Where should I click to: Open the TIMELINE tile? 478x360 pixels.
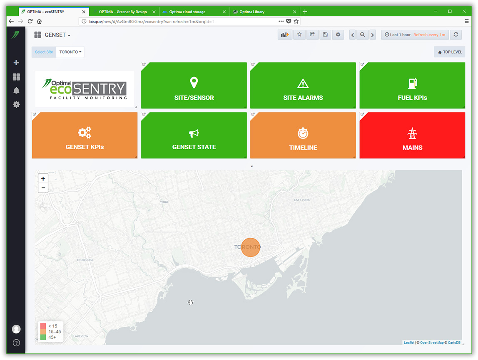pos(303,136)
